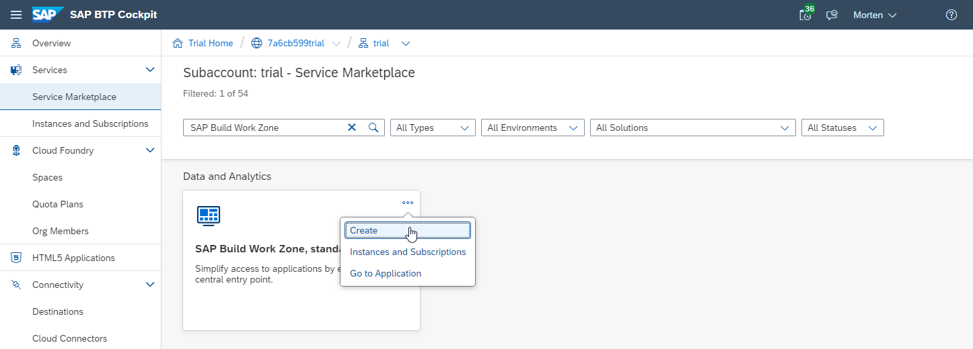Click the 'Filtered: 1 of 54' text

click(216, 93)
